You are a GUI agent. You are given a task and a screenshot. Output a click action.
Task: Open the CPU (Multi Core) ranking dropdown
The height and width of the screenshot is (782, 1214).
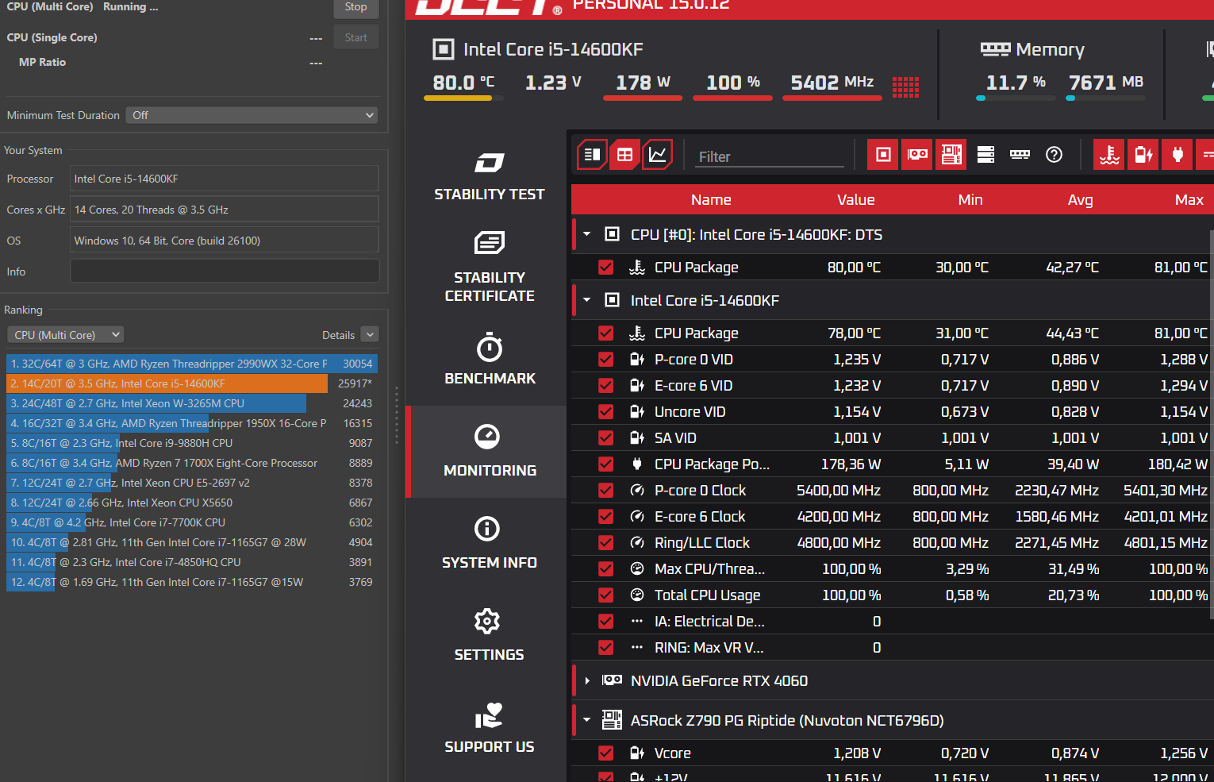(66, 335)
